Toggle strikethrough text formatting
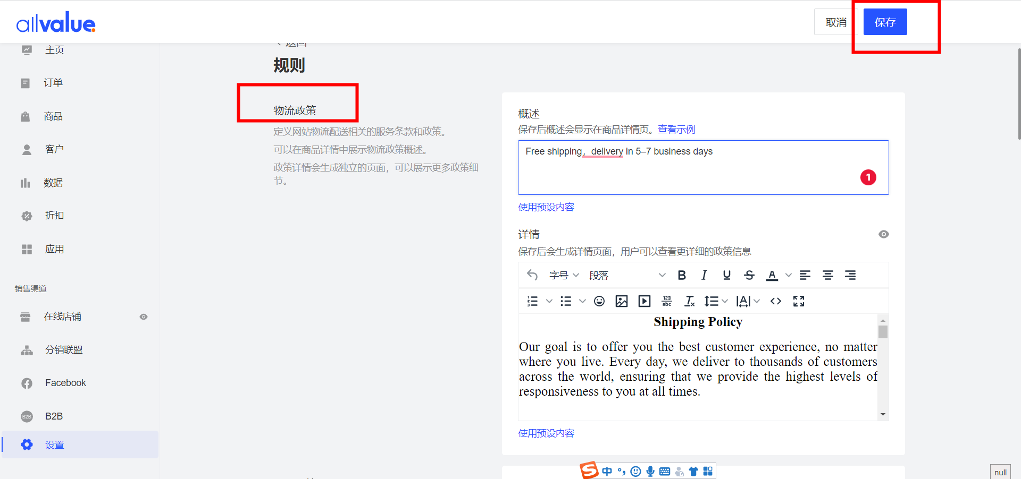The width and height of the screenshot is (1021, 479). 749,275
